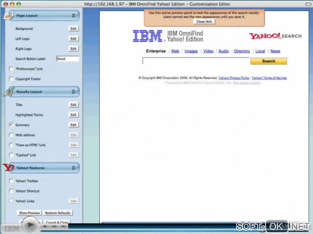The height and width of the screenshot is (234, 313).
Task: Enable the Copyright Footer checkbox
Action: 11,79
